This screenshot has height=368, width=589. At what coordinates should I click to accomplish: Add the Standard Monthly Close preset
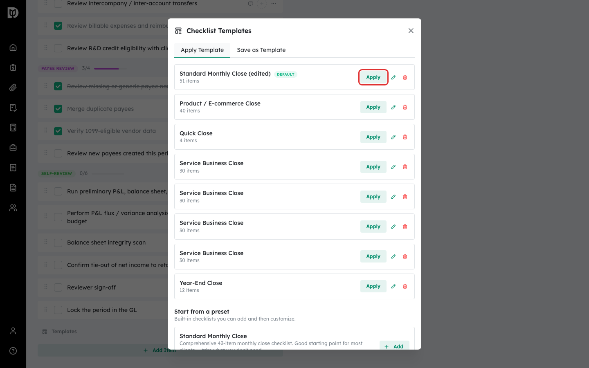(x=394, y=346)
